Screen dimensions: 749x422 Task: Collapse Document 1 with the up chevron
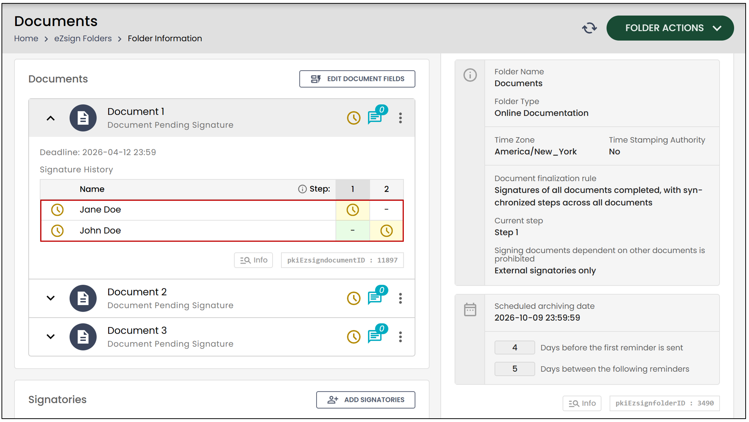[x=51, y=118]
